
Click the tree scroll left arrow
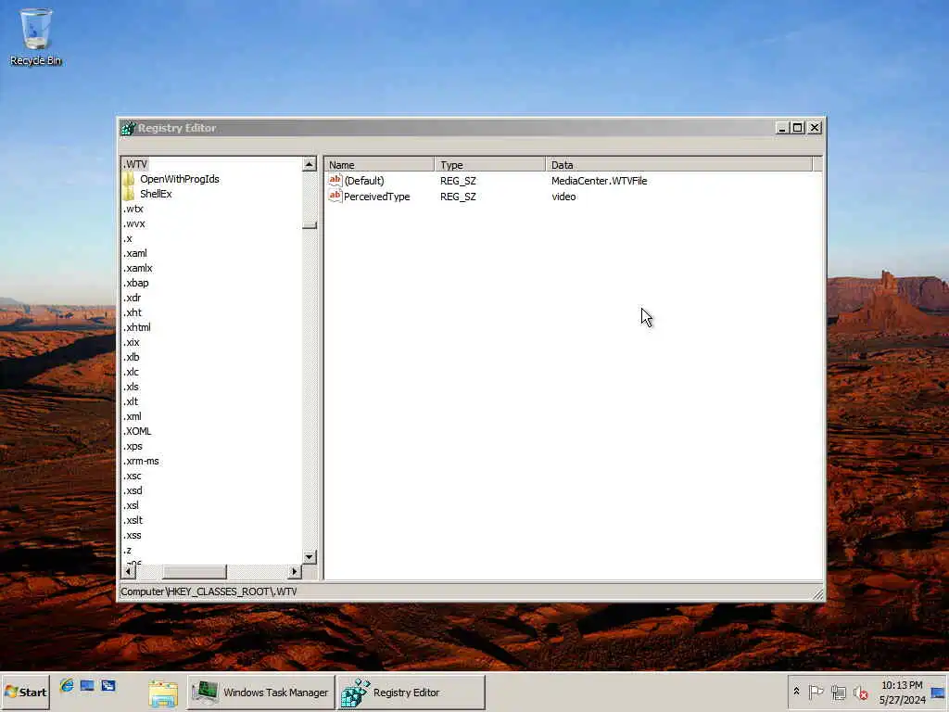pyautogui.click(x=128, y=571)
